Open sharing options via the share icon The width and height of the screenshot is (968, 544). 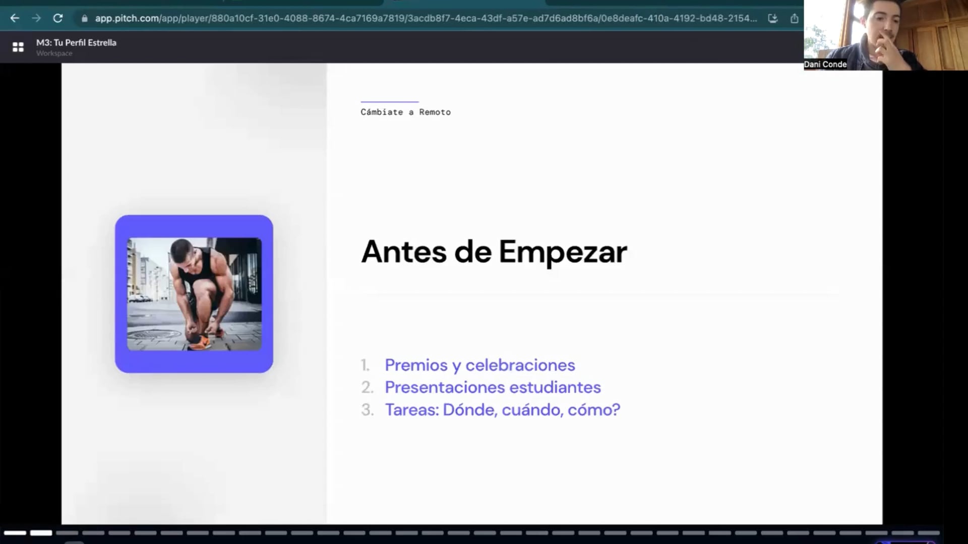(795, 18)
